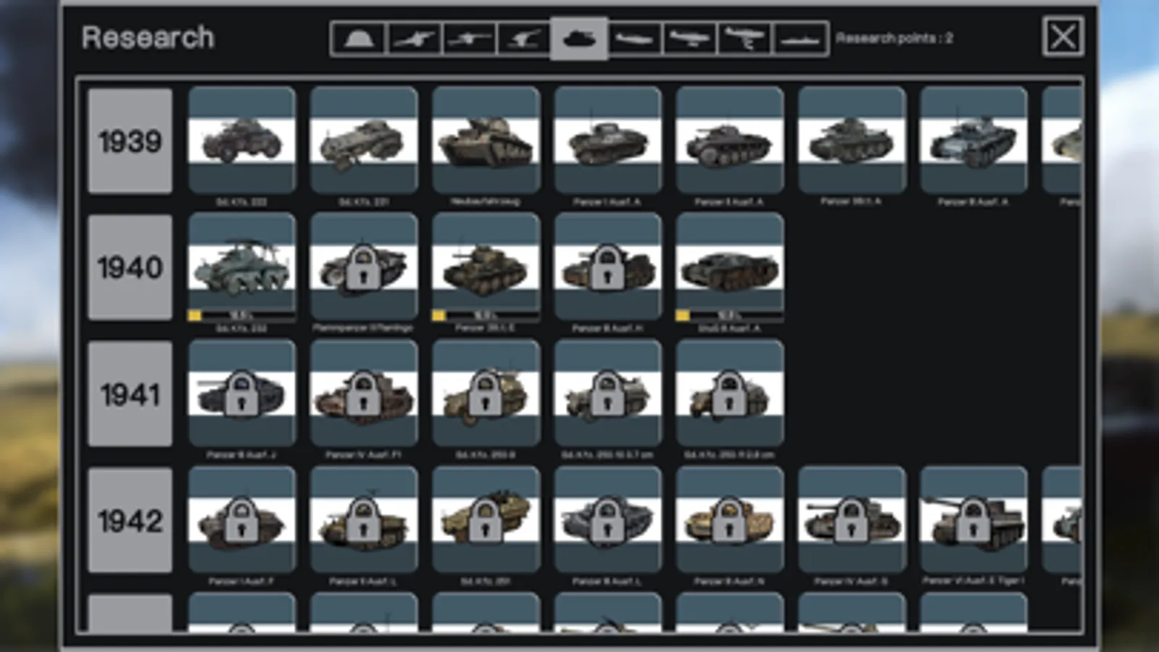Click the Sd.Kfz. 232 research progress bar
The height and width of the screenshot is (652, 1159).
point(242,316)
